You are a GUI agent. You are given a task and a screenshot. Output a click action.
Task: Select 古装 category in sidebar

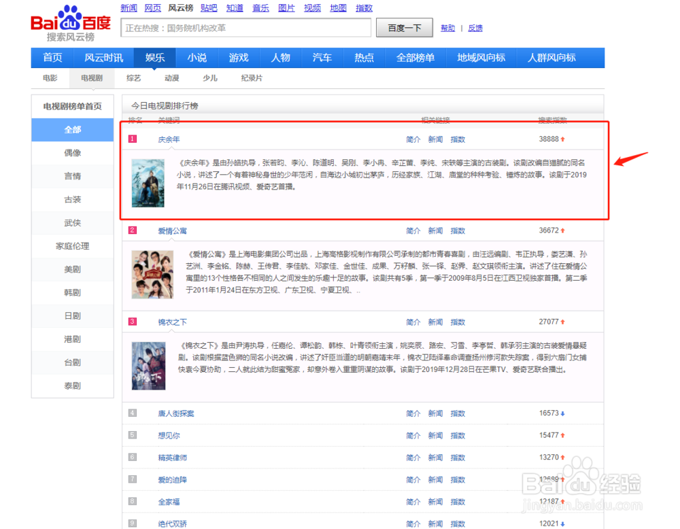[73, 199]
